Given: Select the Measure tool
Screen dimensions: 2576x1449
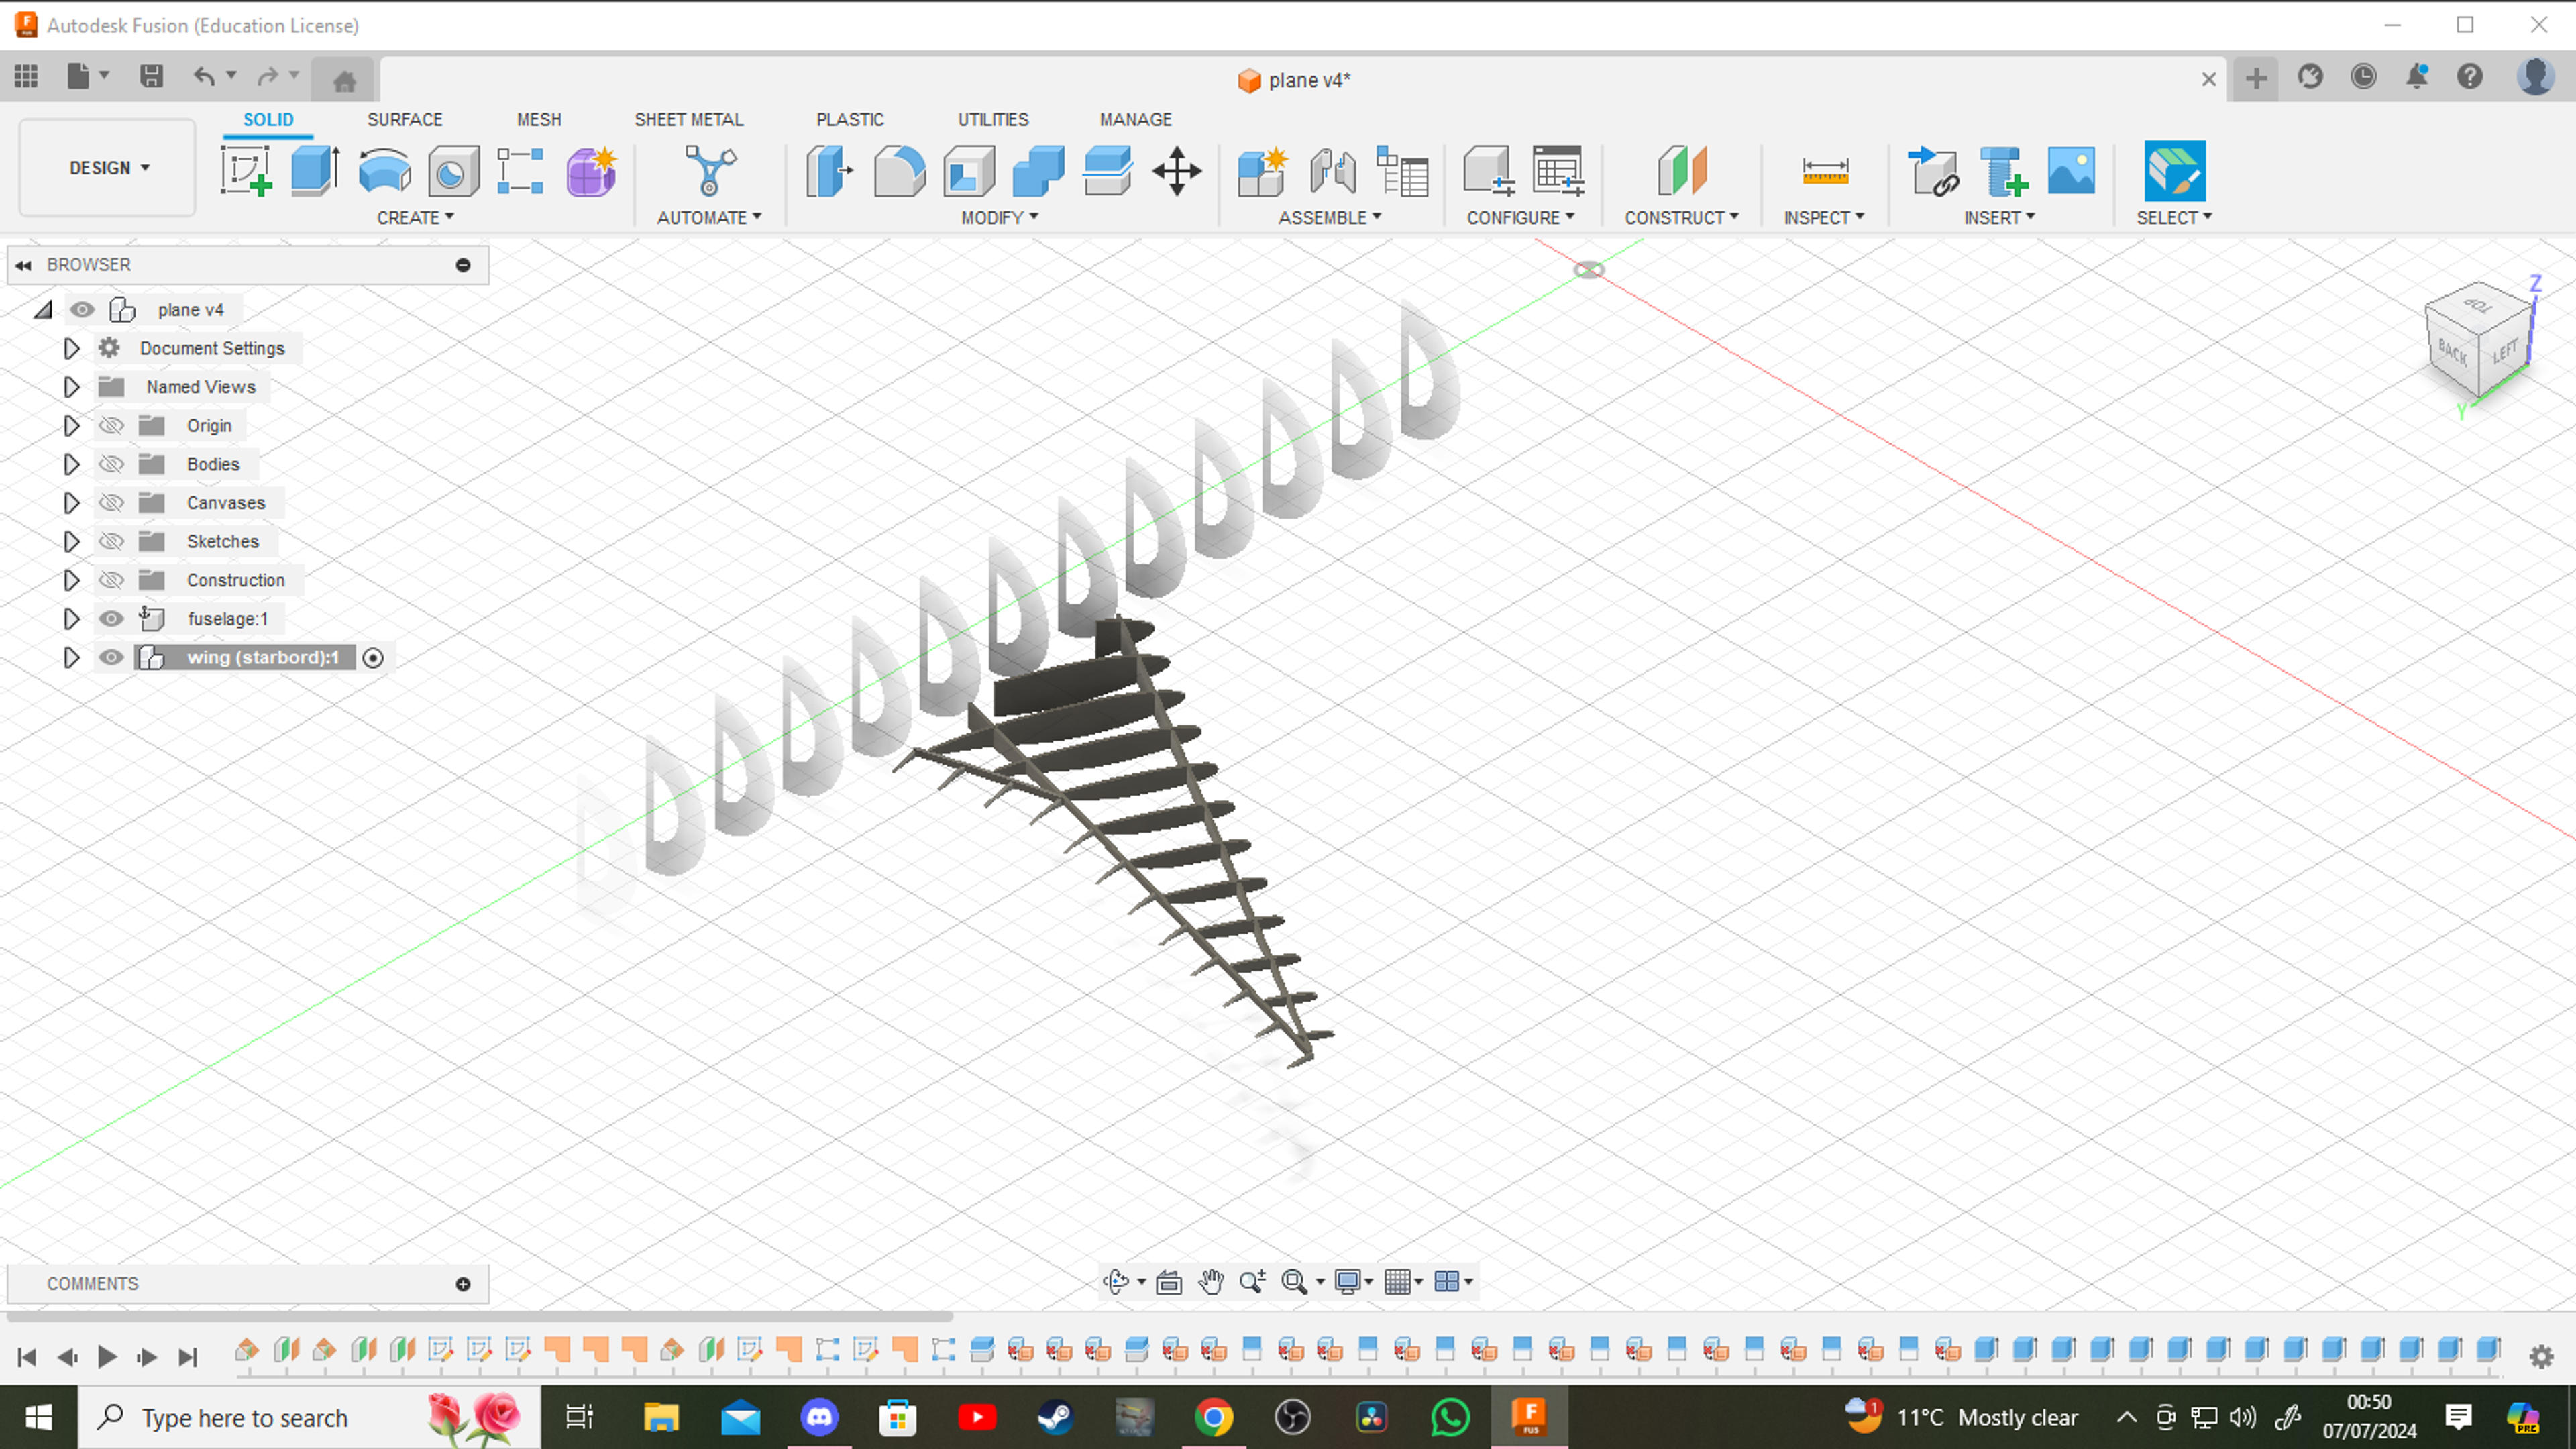Looking at the screenshot, I should (1825, 171).
